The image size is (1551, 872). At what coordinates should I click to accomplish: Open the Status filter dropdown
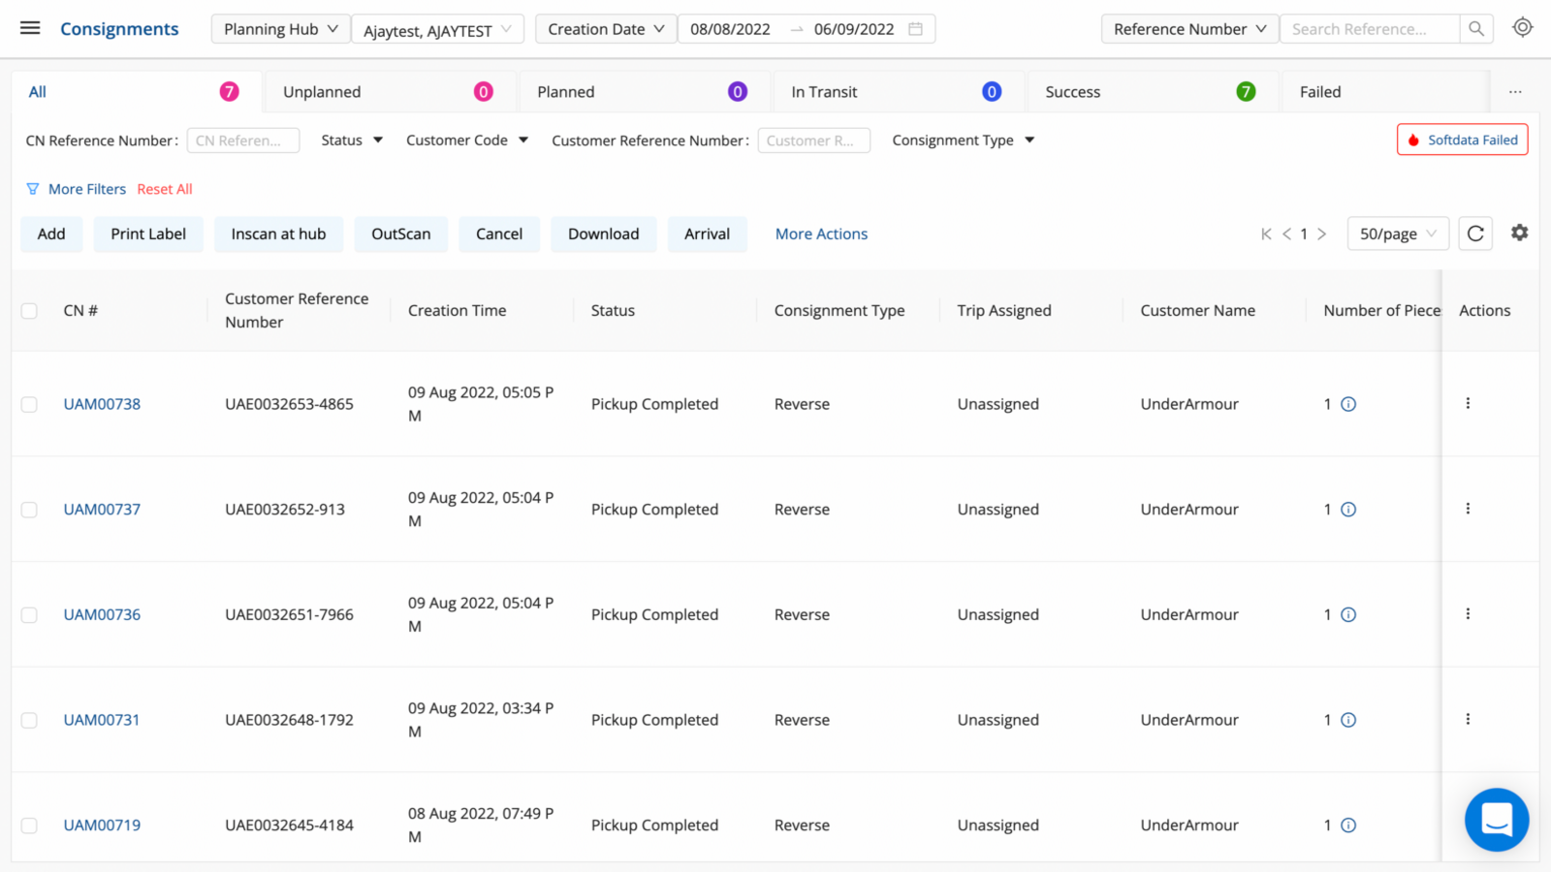coord(351,140)
